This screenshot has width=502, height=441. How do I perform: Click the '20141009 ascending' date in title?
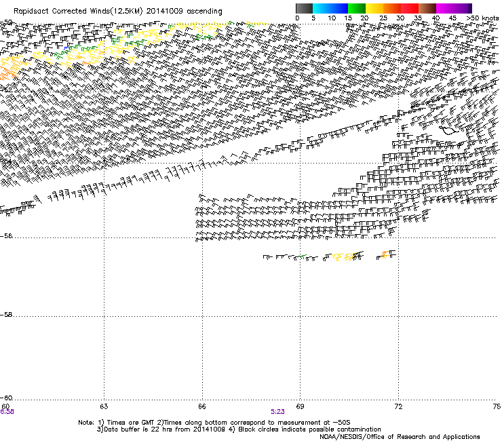(x=184, y=12)
